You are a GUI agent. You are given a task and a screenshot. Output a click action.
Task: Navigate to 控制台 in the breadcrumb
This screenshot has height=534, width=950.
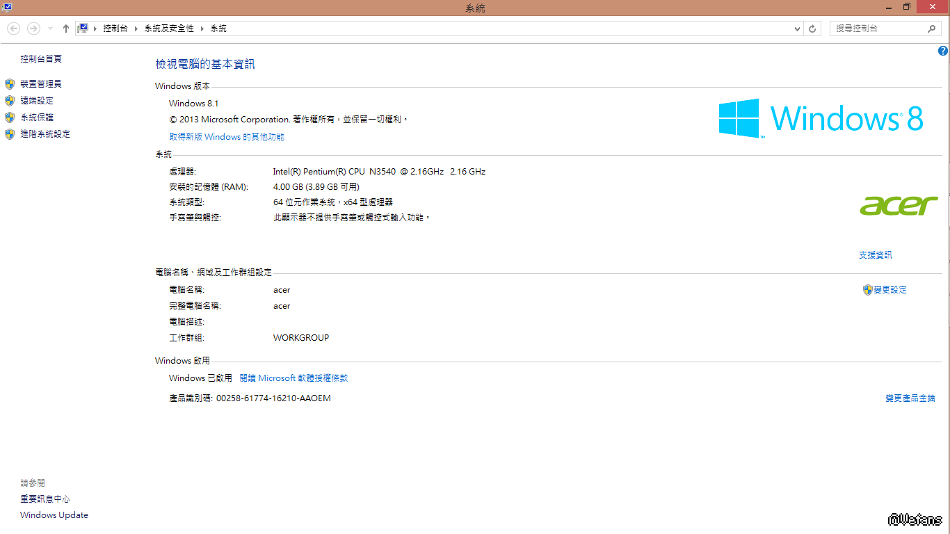click(x=115, y=29)
